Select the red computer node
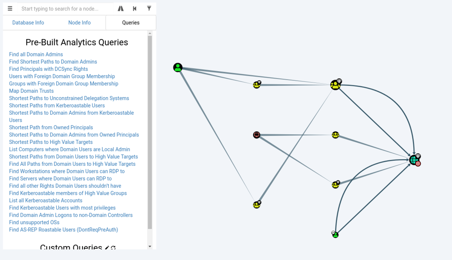Screen dimensions: 452x260 (x=257, y=135)
